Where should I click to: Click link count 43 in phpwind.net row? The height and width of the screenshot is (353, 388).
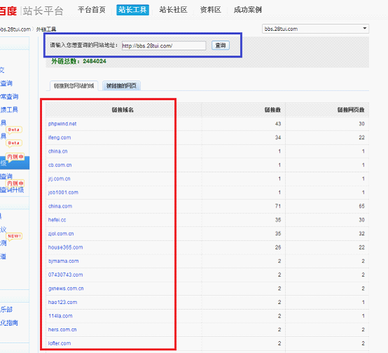coord(278,124)
